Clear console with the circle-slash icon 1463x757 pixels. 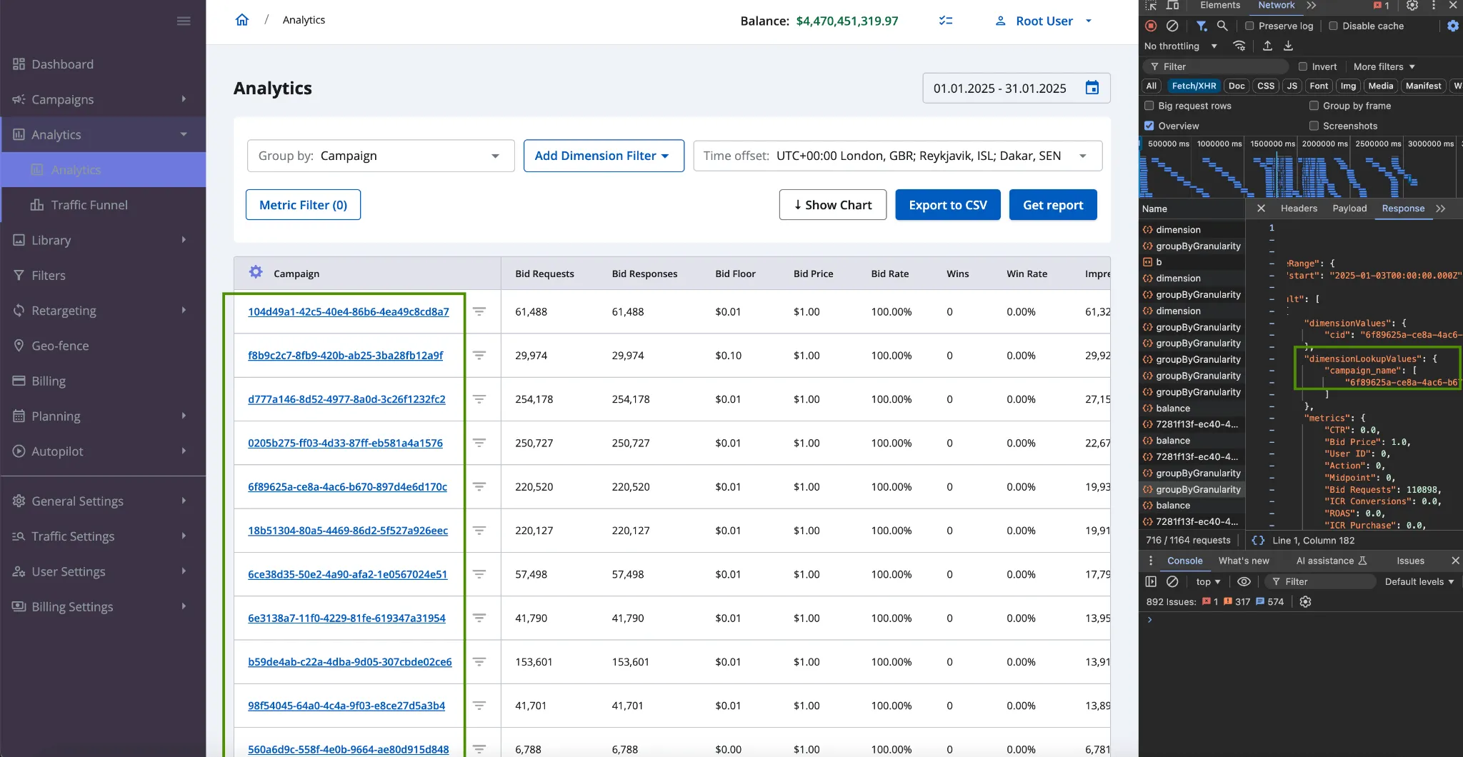(1172, 582)
